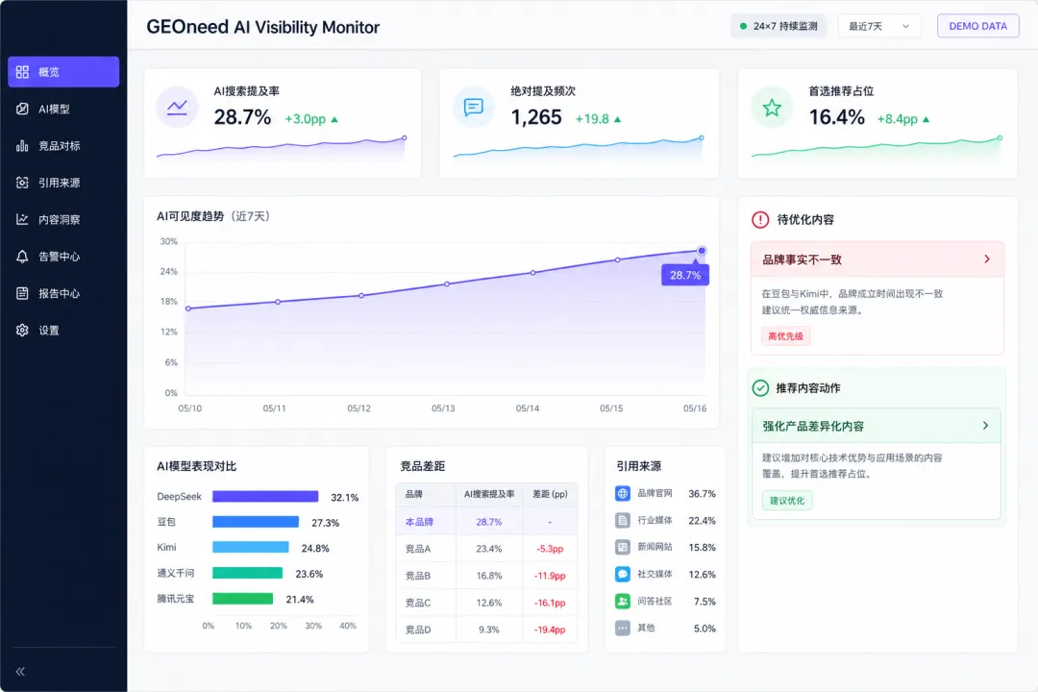This screenshot has width=1038, height=692.
Task: Click the DEMO DATA button
Action: click(x=977, y=27)
